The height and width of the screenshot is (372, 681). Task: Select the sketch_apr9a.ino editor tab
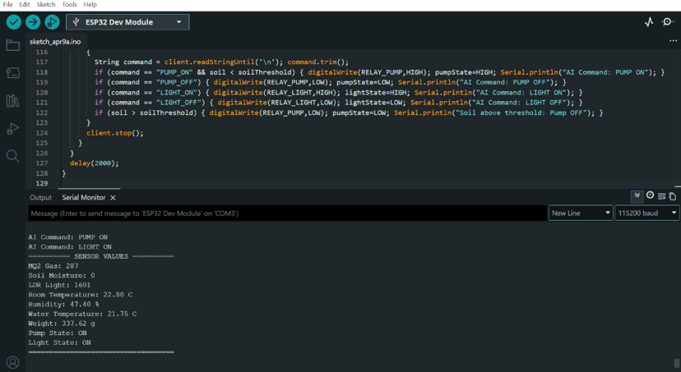pos(55,42)
